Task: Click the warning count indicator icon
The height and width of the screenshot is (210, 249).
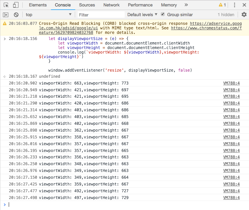Action: (222, 5)
